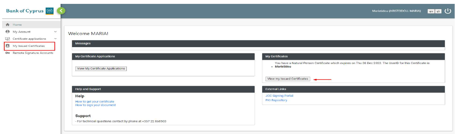Click View My Certificate Applications button
The width and height of the screenshot is (455, 134).
click(101, 69)
